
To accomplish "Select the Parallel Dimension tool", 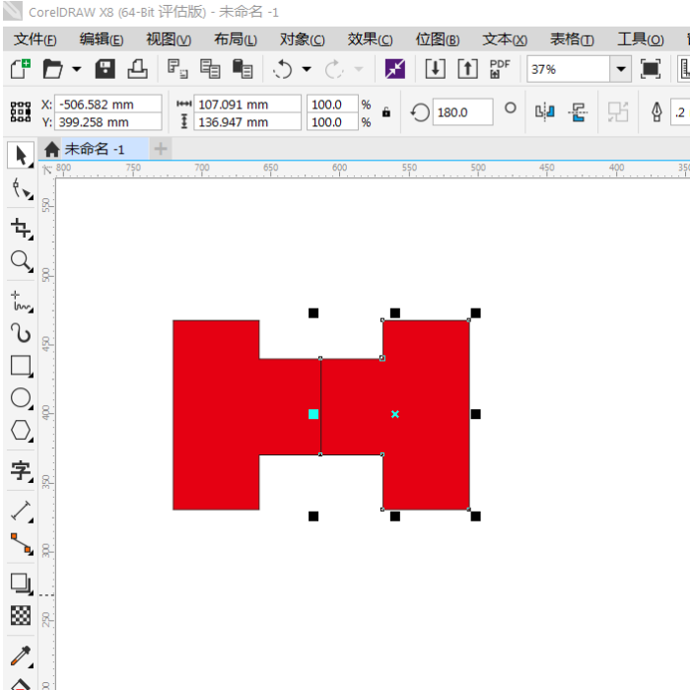I will 22,511.
